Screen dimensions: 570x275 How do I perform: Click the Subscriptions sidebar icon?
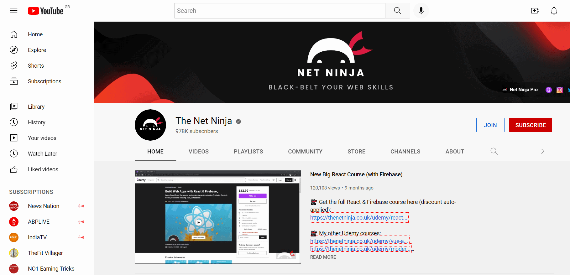[x=14, y=81]
